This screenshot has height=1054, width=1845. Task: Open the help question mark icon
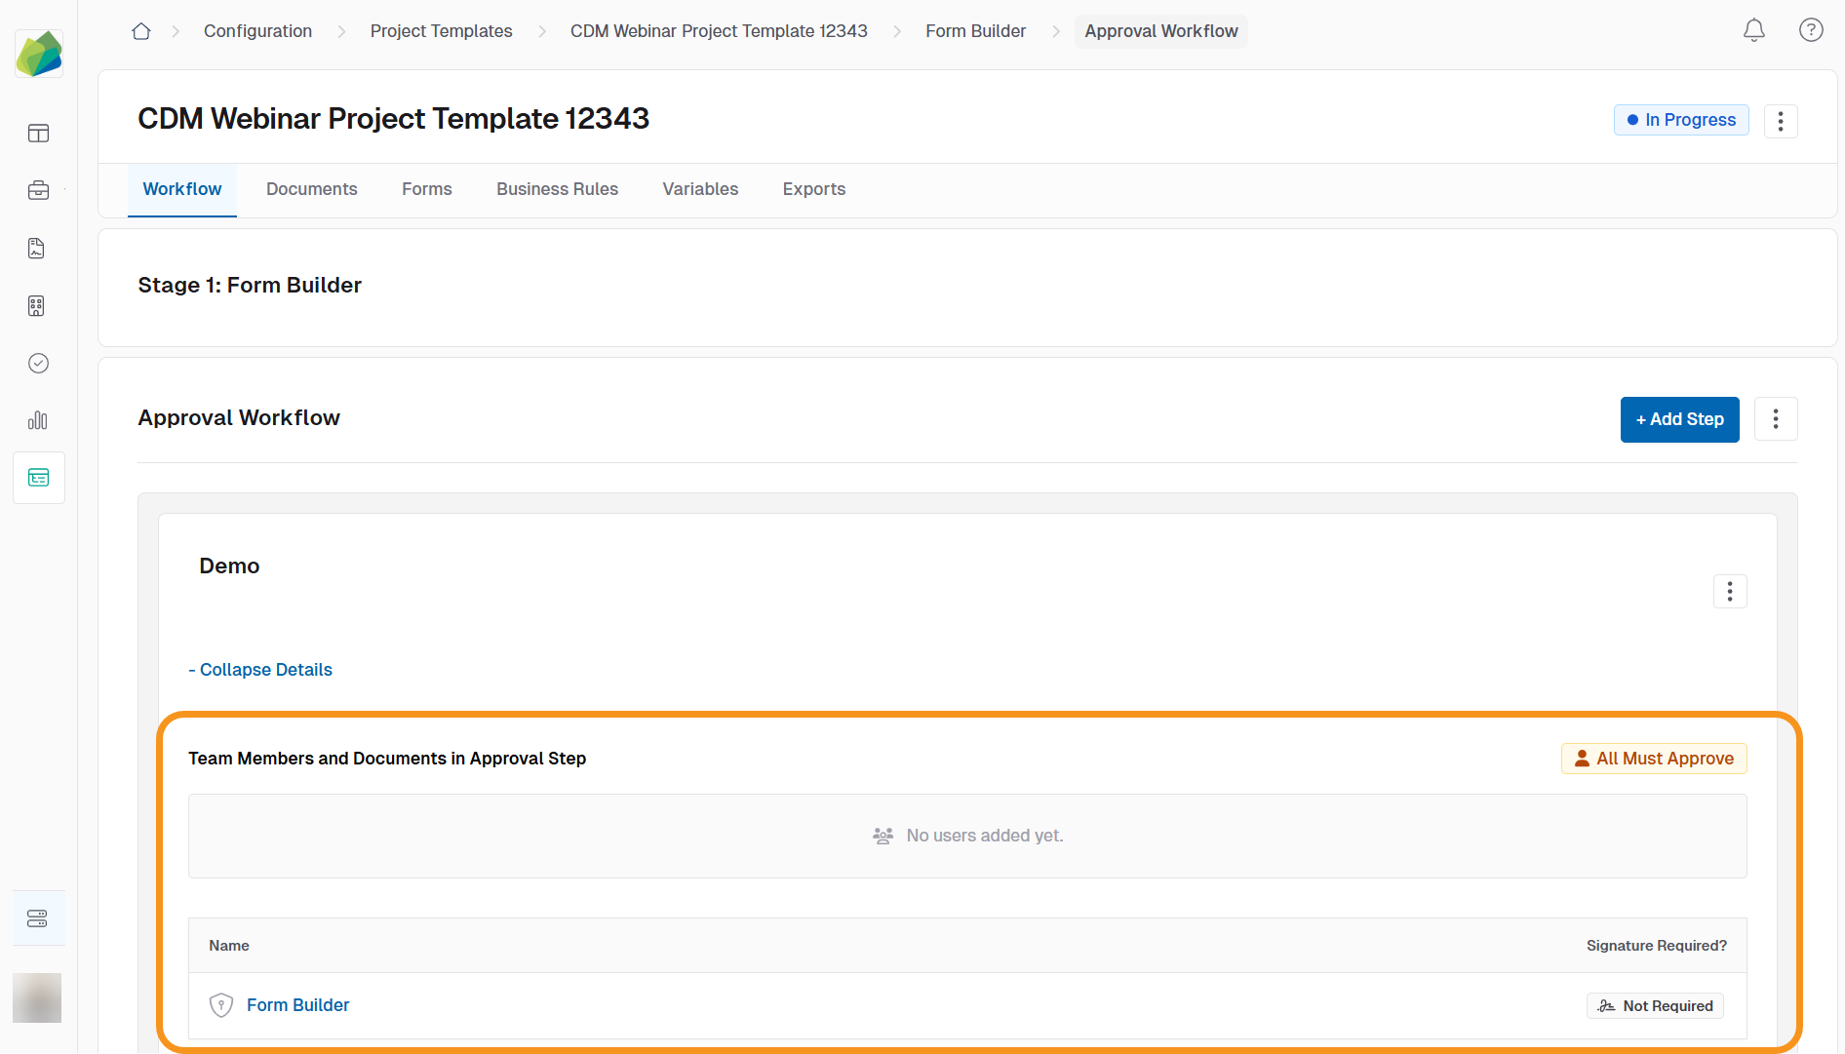coord(1811,30)
